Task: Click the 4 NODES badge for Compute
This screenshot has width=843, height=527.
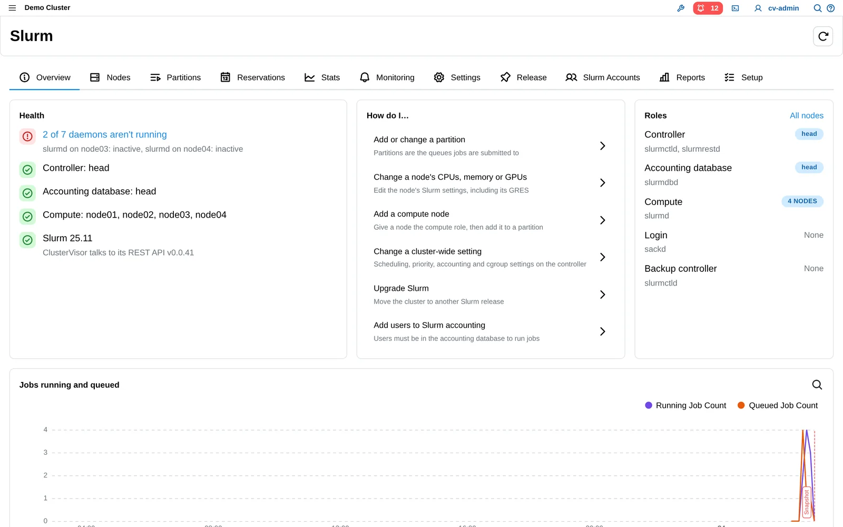Action: (x=802, y=201)
